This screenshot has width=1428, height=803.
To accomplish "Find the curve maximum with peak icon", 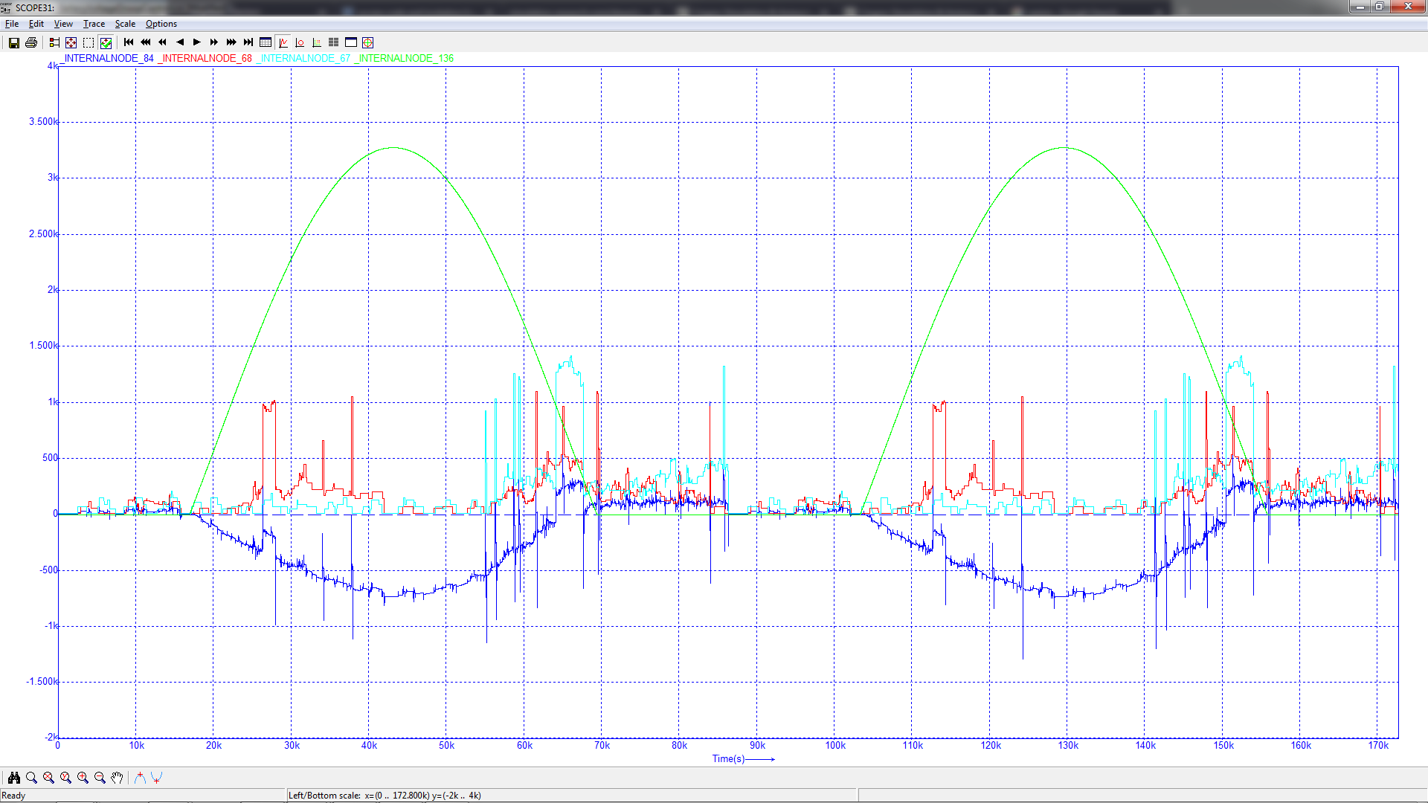I will click(x=140, y=778).
